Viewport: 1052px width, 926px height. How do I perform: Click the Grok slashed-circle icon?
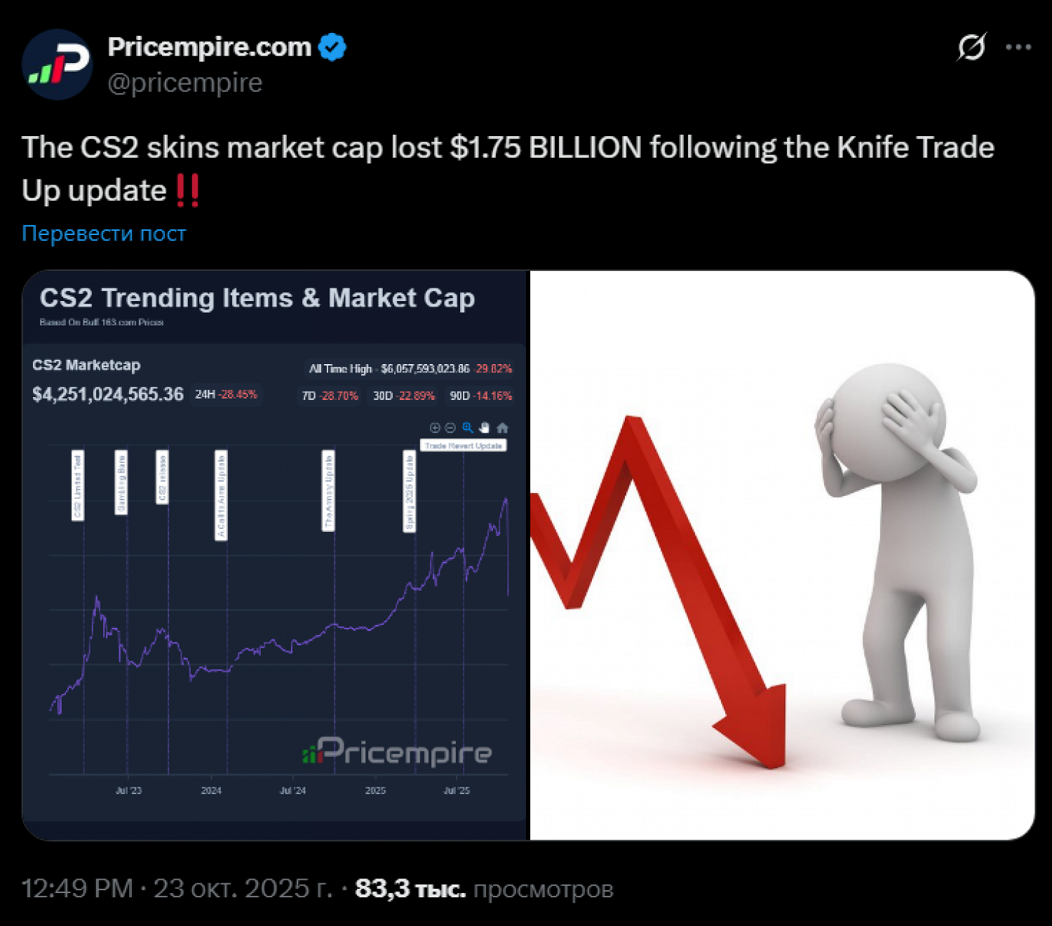click(x=971, y=47)
